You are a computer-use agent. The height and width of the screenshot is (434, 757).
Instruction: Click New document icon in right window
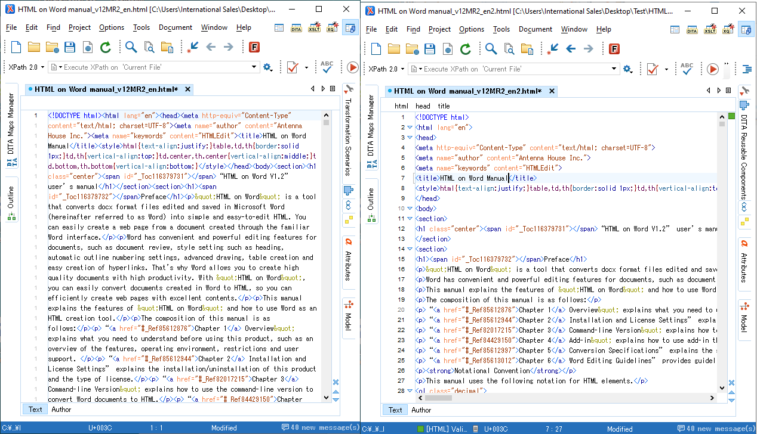[x=376, y=49]
